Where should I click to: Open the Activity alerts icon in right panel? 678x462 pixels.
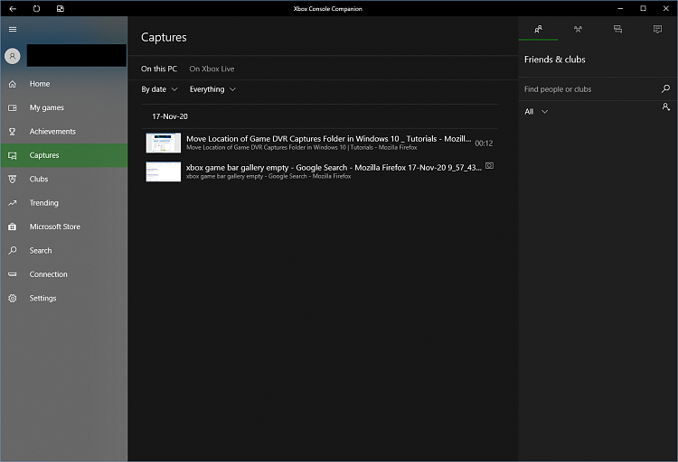657,30
